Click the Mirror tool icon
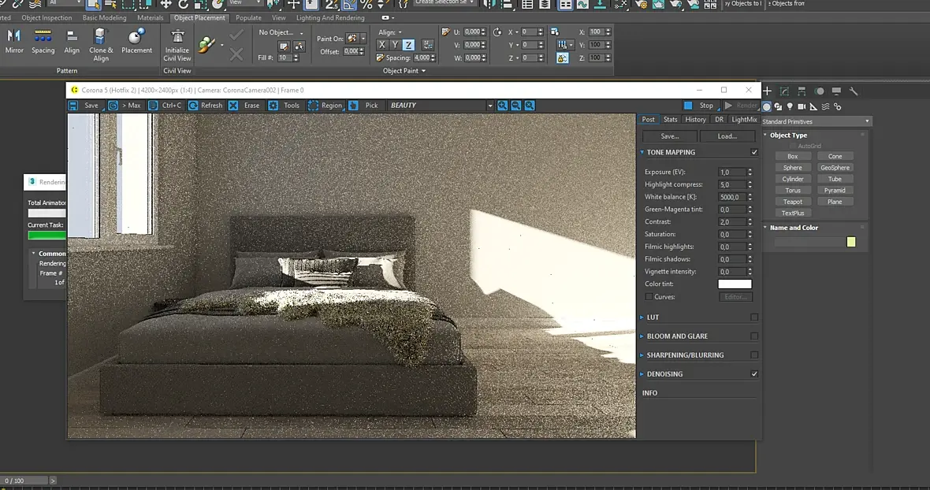Image resolution: width=930 pixels, height=490 pixels. [14, 37]
